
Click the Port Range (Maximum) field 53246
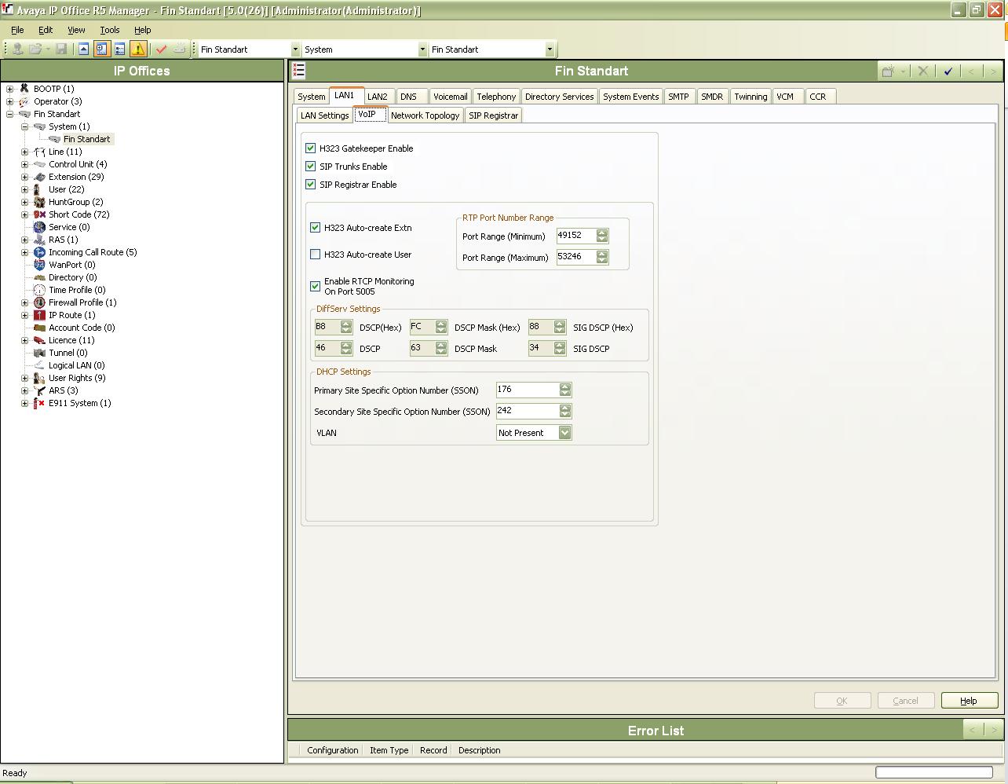point(576,257)
